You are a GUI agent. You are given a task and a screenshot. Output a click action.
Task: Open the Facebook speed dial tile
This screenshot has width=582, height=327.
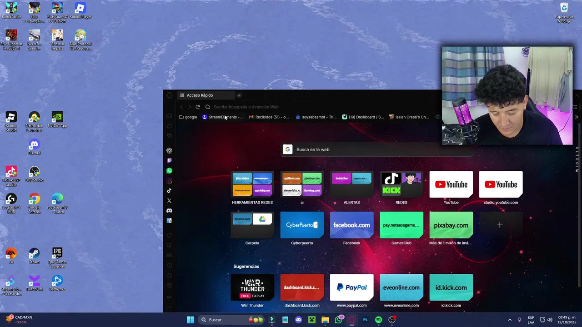pos(351,225)
